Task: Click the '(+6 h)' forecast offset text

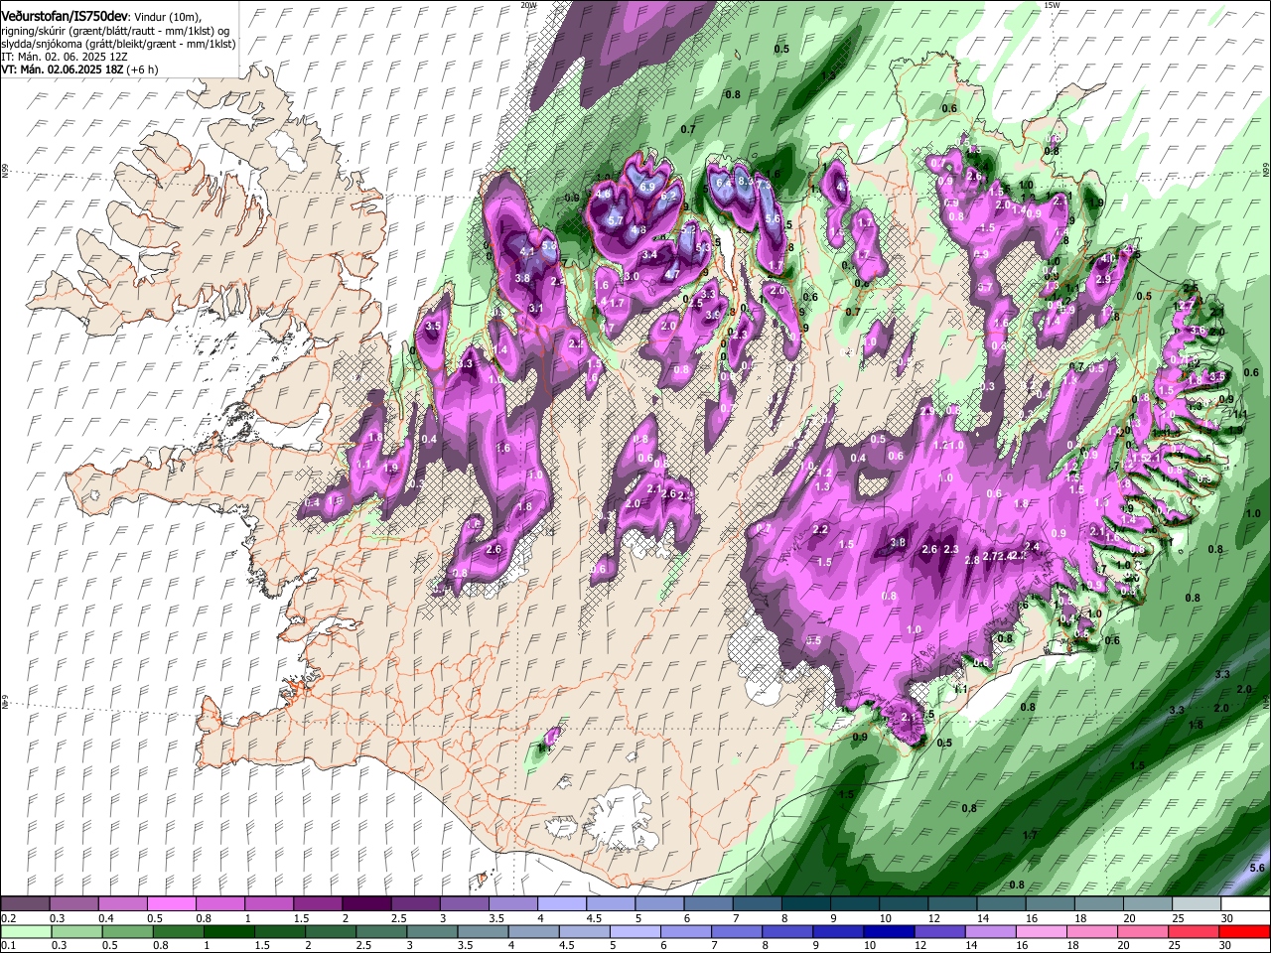Action: click(x=141, y=69)
